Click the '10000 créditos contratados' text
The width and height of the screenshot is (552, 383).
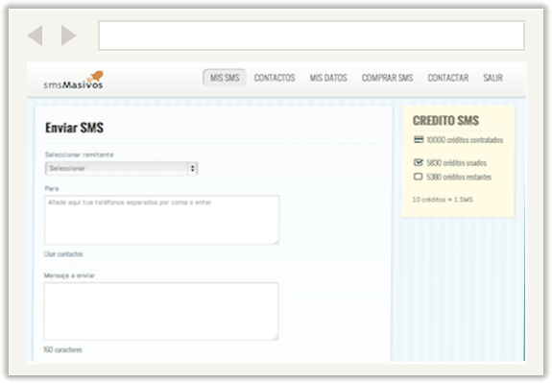tap(465, 140)
